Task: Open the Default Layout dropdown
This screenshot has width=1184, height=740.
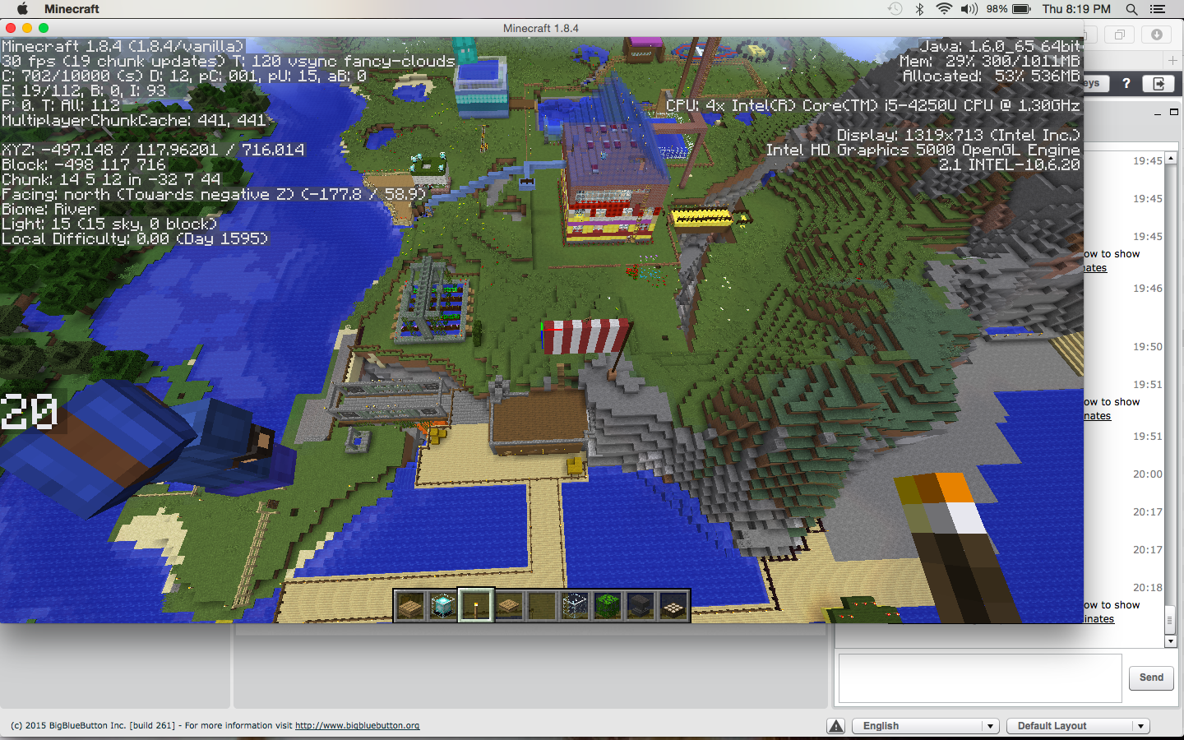Action: pos(1078,726)
